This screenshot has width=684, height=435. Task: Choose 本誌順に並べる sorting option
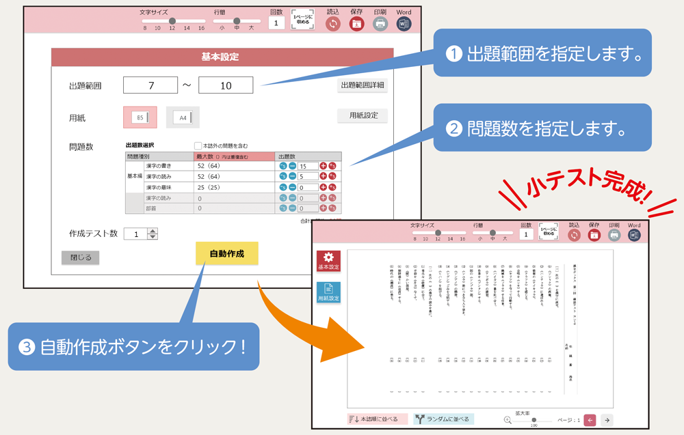click(378, 419)
